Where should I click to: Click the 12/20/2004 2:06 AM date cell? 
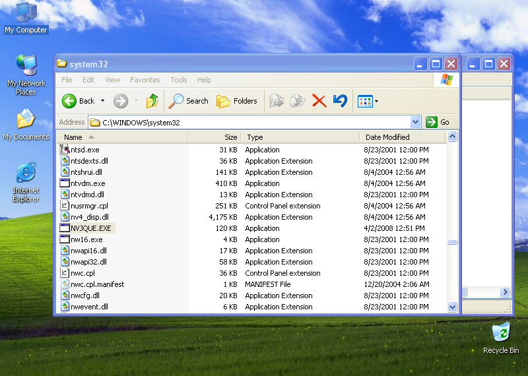coord(397,284)
